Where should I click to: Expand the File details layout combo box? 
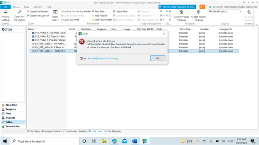(x=240, y=11)
